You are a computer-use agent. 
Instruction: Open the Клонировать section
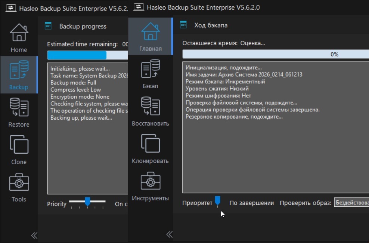tap(150, 149)
